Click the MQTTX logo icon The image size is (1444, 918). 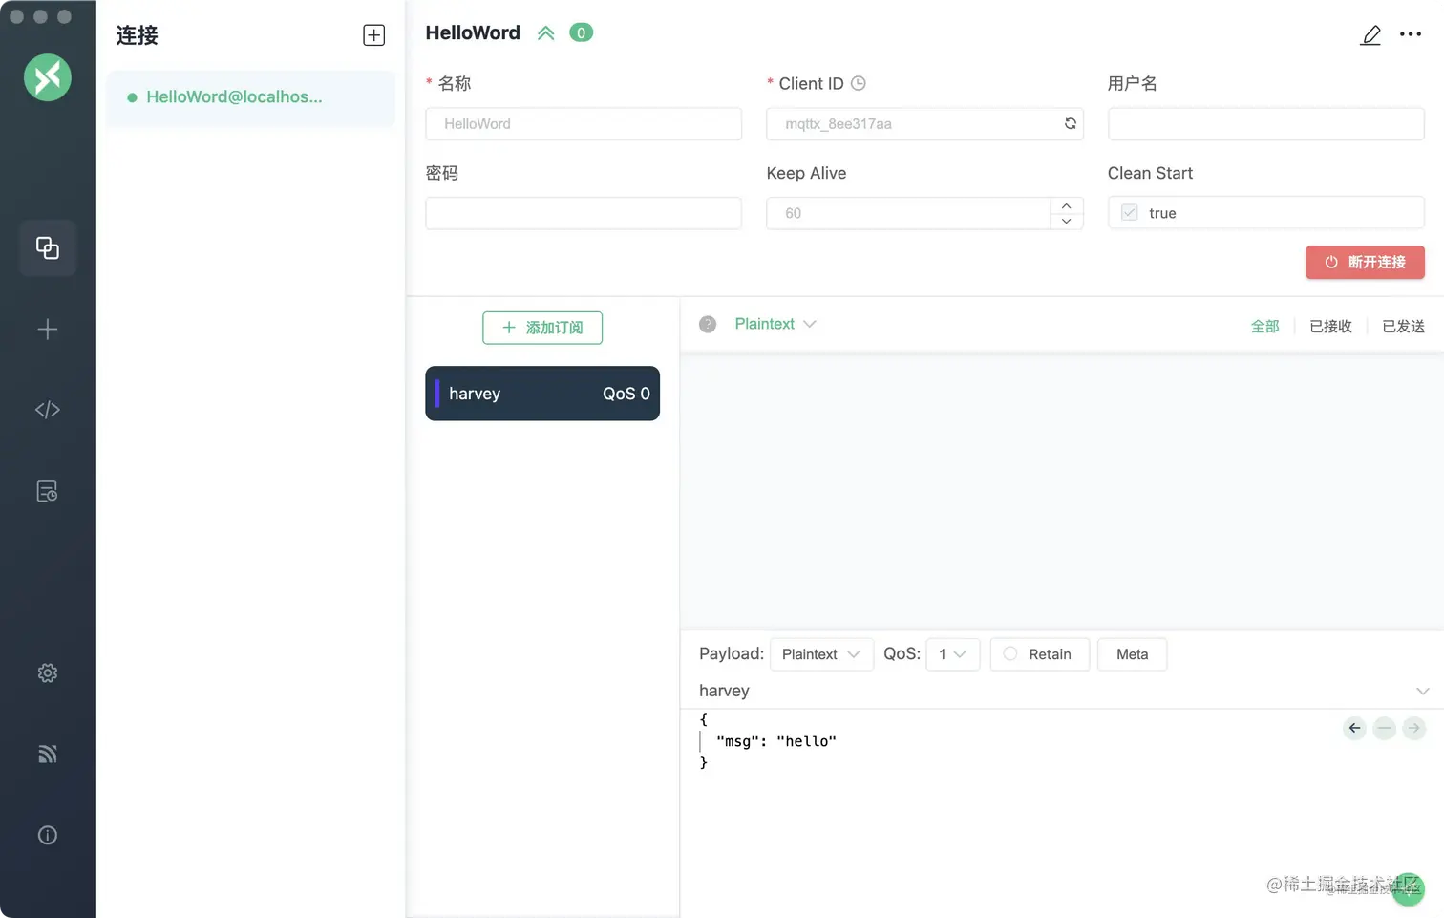point(48,77)
